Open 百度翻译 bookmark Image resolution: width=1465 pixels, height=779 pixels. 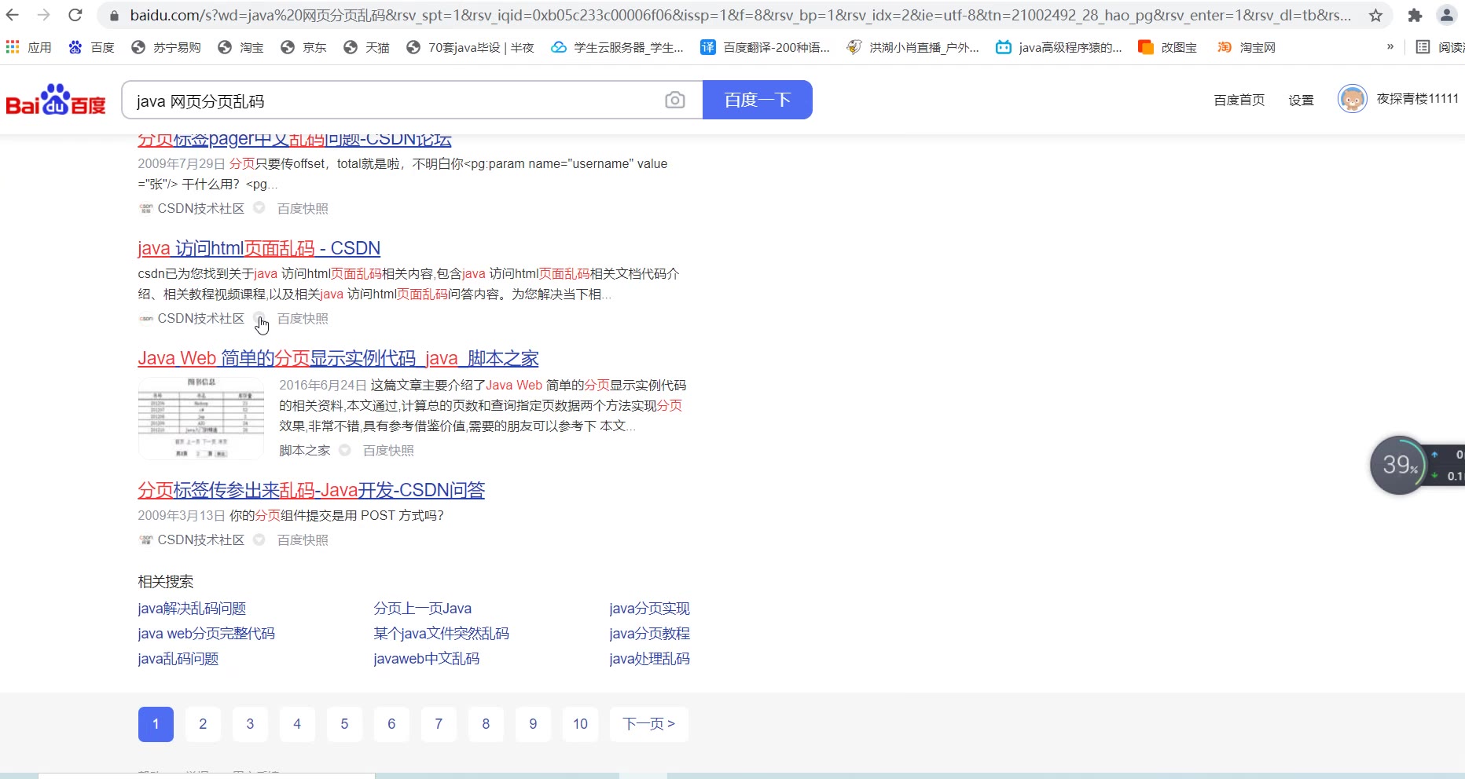click(765, 47)
